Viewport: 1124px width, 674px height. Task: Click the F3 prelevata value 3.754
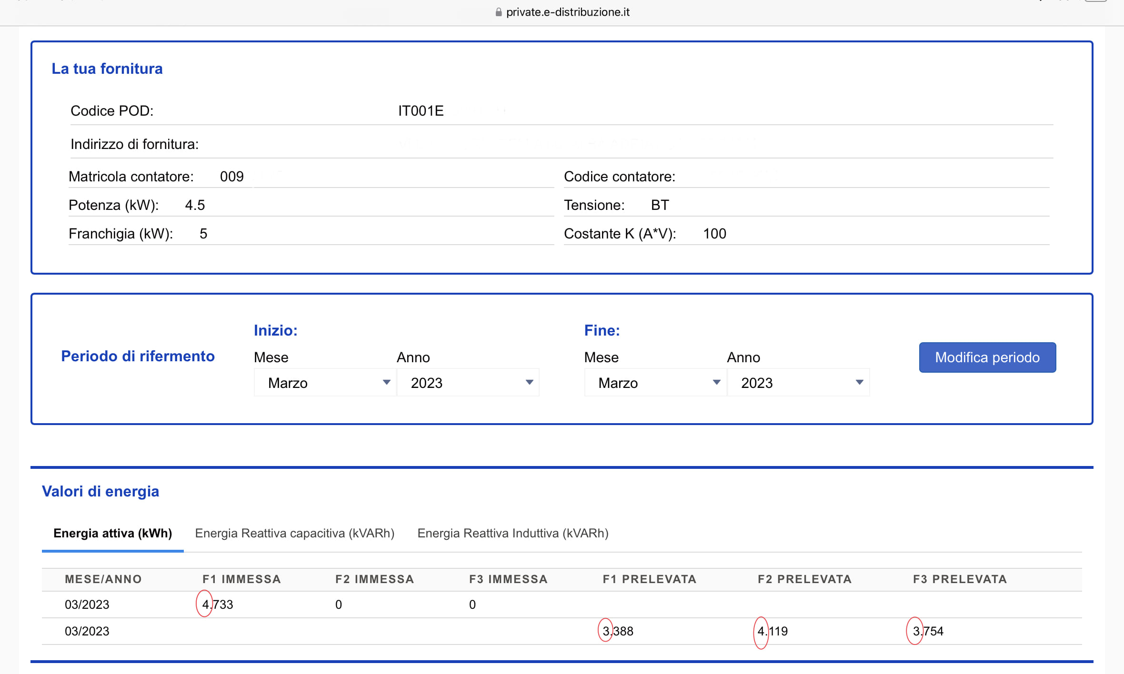(928, 631)
